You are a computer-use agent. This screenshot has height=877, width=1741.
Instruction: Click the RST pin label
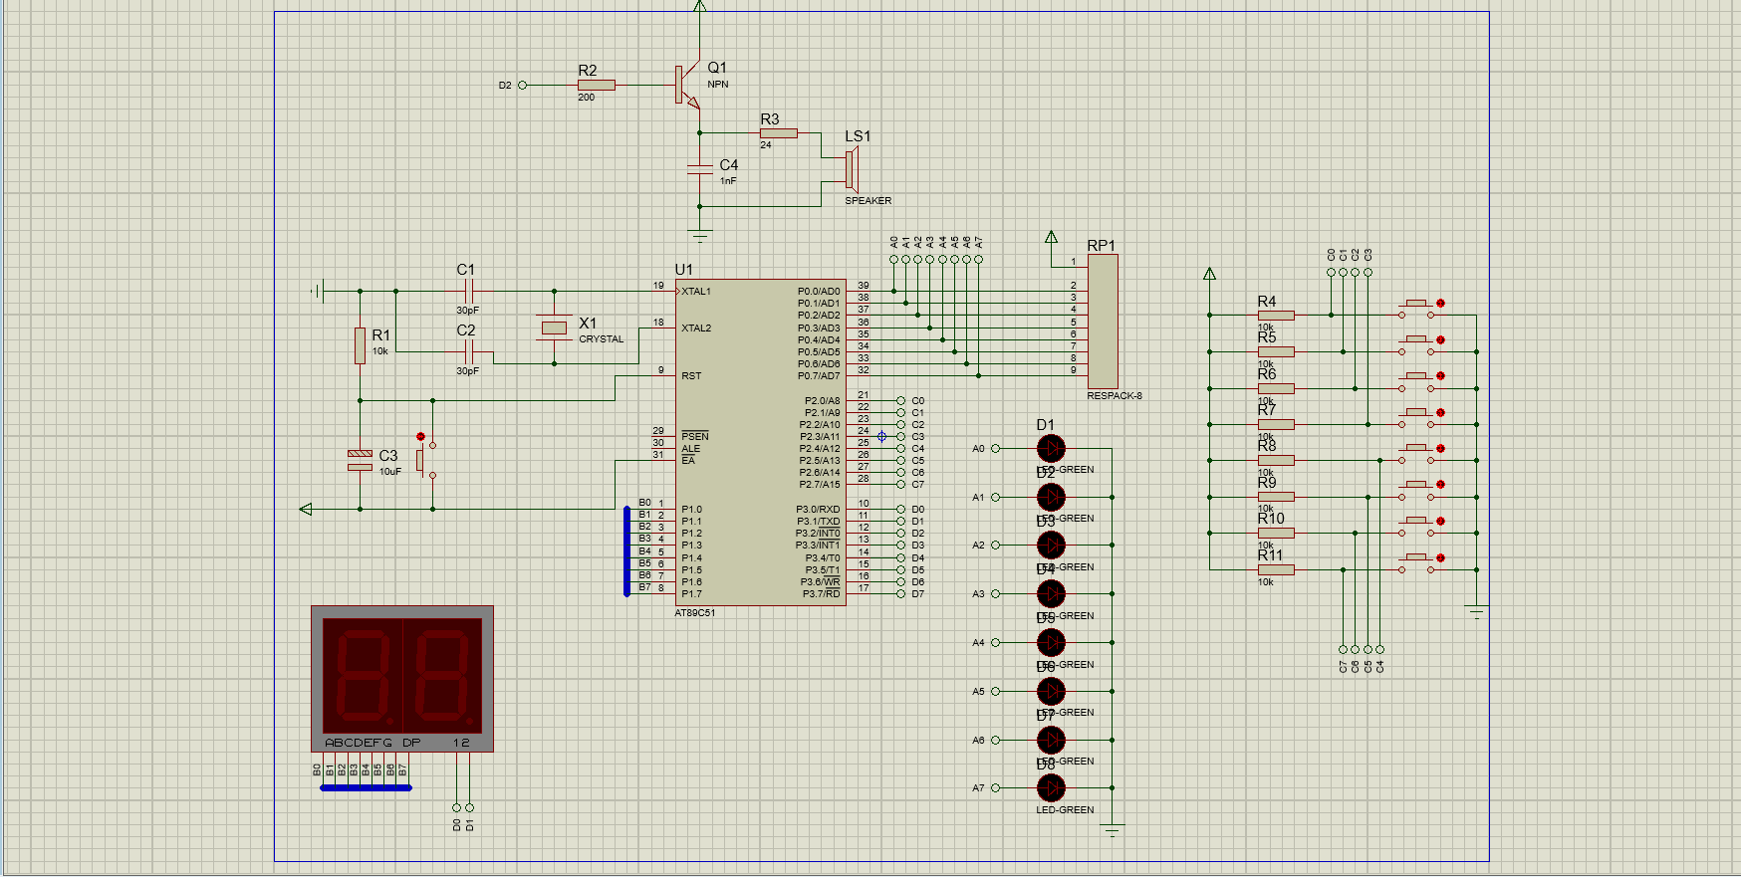click(x=691, y=376)
